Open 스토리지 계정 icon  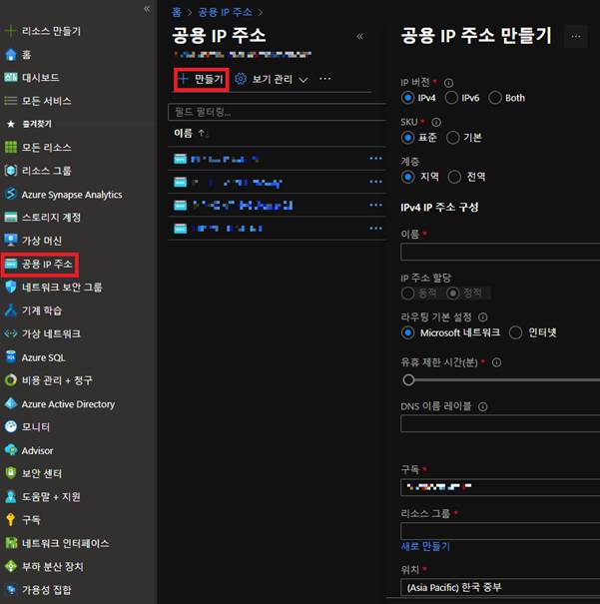[x=11, y=218]
